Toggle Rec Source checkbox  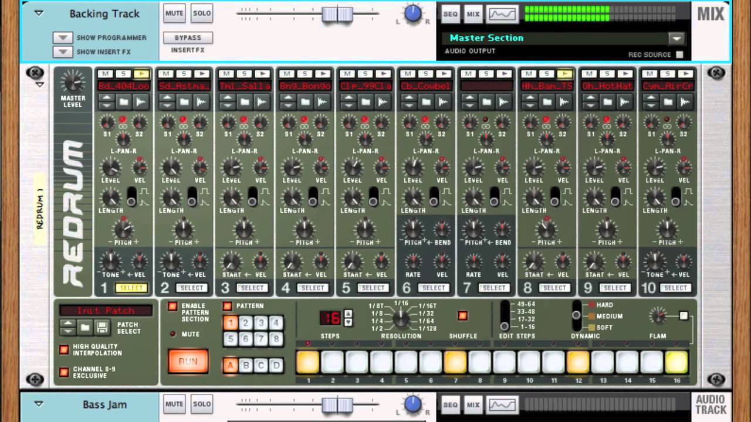pyautogui.click(x=679, y=55)
